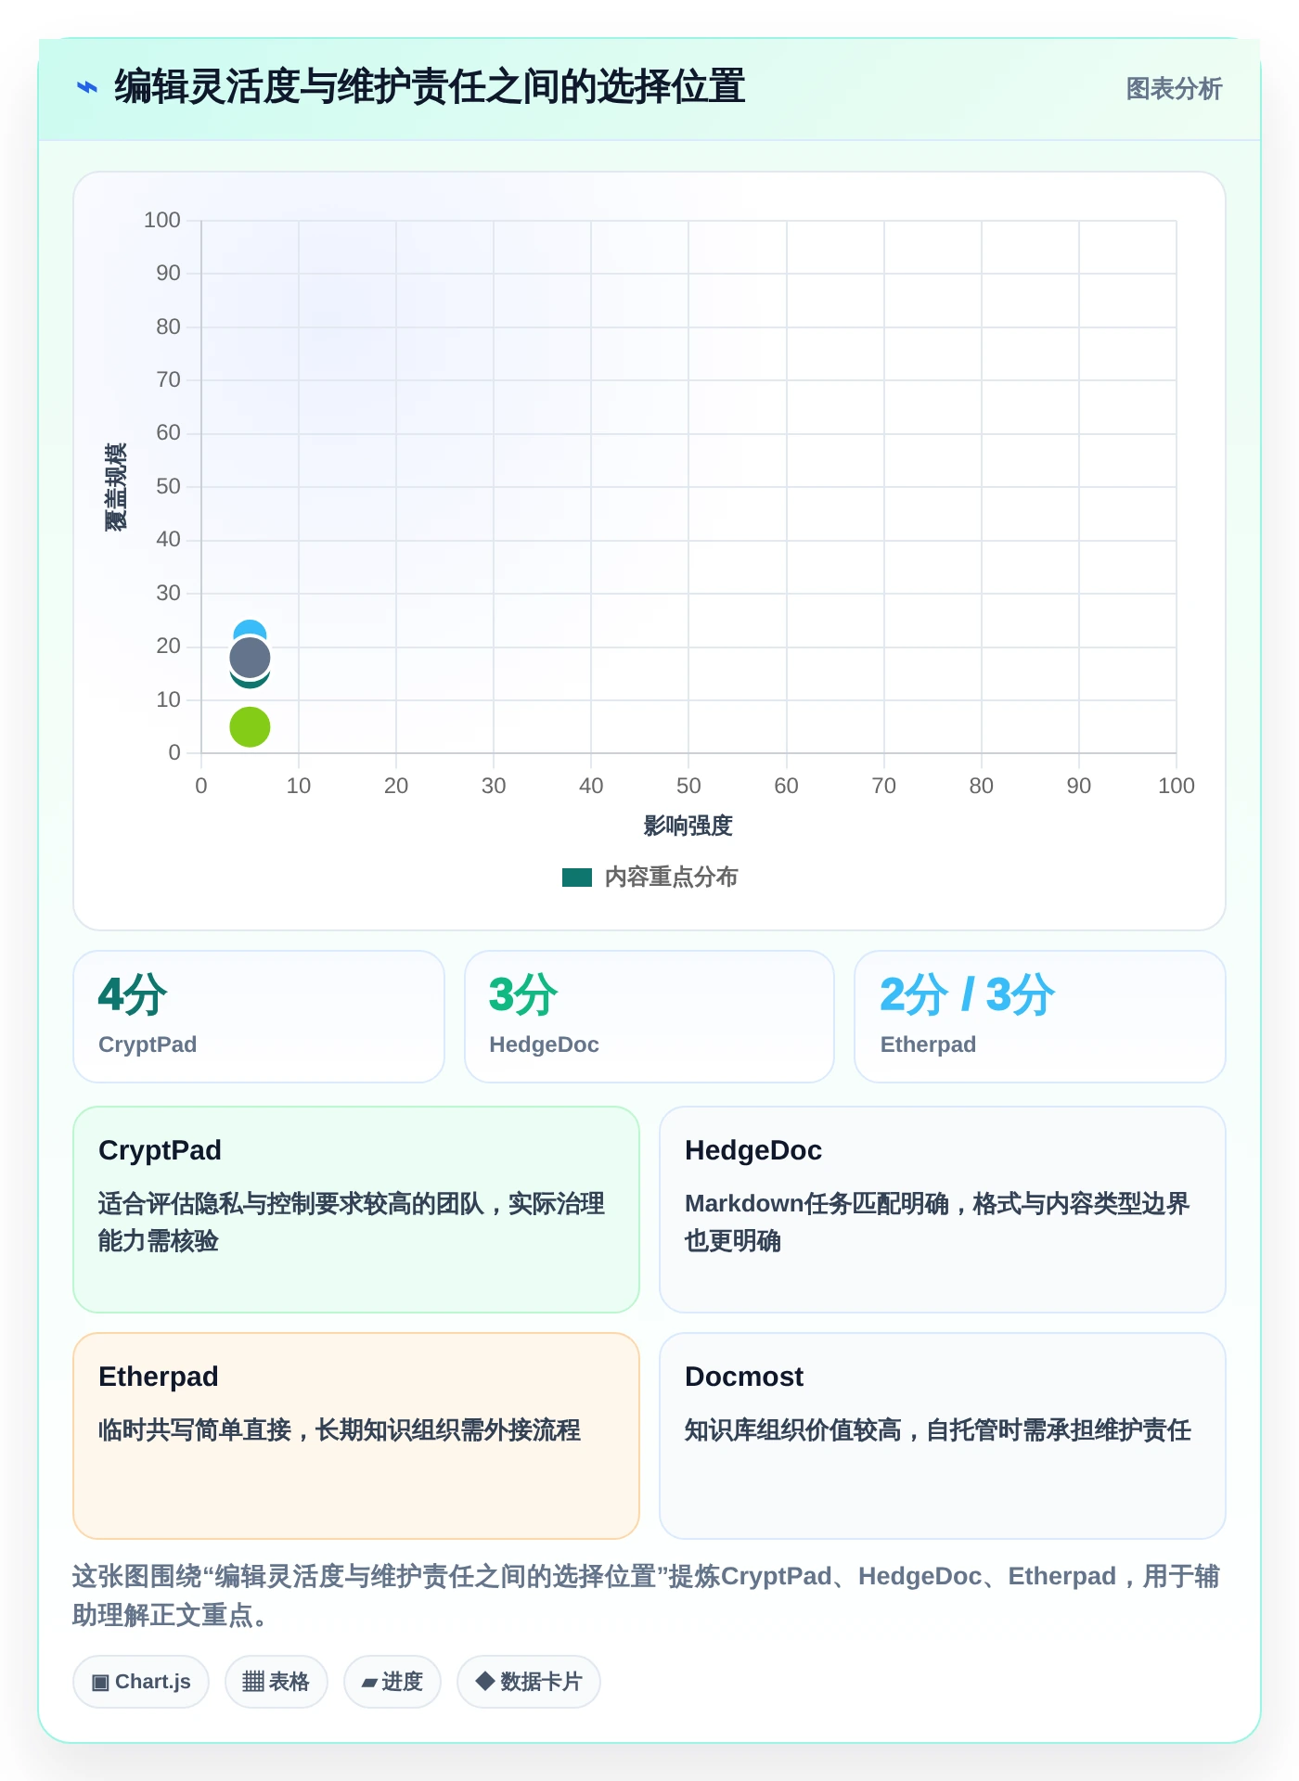The height and width of the screenshot is (1781, 1299).
Task: Click the lightning bolt icon beside the title
Action: [87, 88]
